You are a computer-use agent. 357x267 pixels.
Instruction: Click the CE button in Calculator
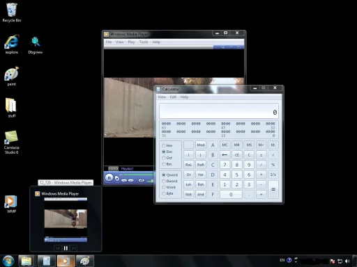237,155
